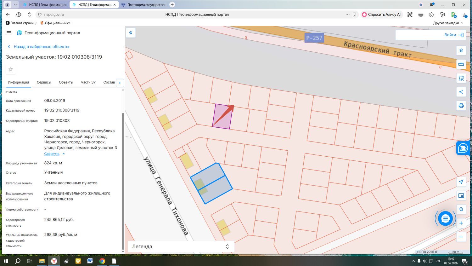Open Другие закладки dropdown

coord(448,23)
